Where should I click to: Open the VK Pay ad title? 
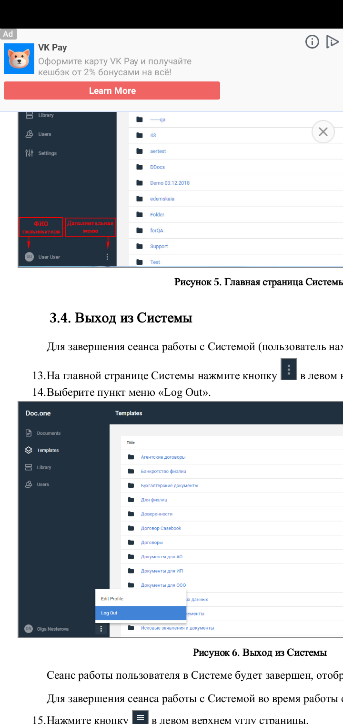[x=52, y=47]
